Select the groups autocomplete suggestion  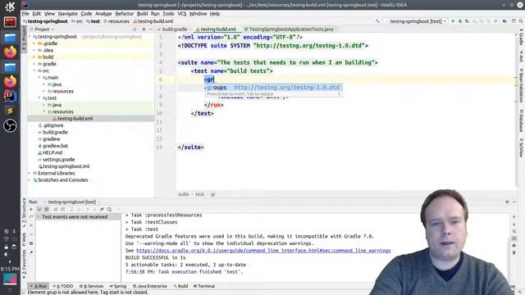pos(273,88)
